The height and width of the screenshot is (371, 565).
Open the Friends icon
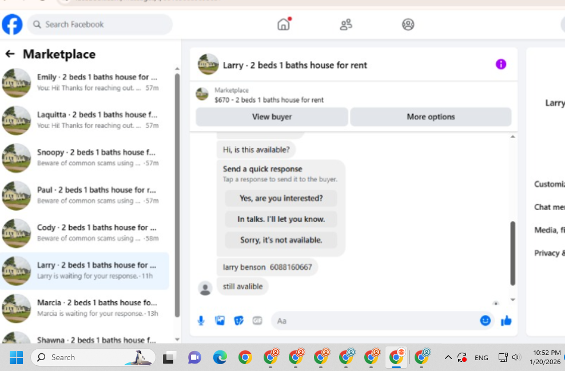click(x=346, y=25)
